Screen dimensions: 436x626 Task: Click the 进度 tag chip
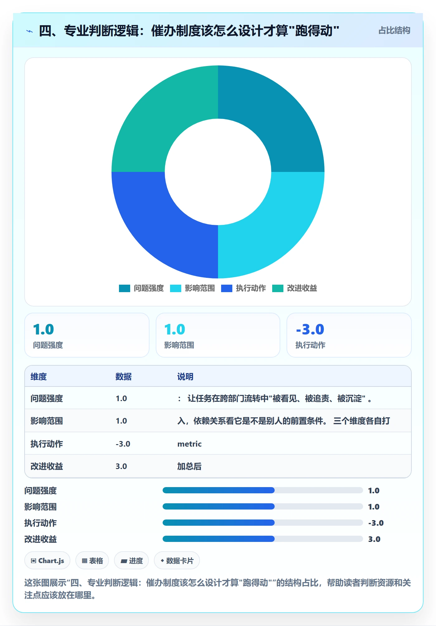coord(131,561)
